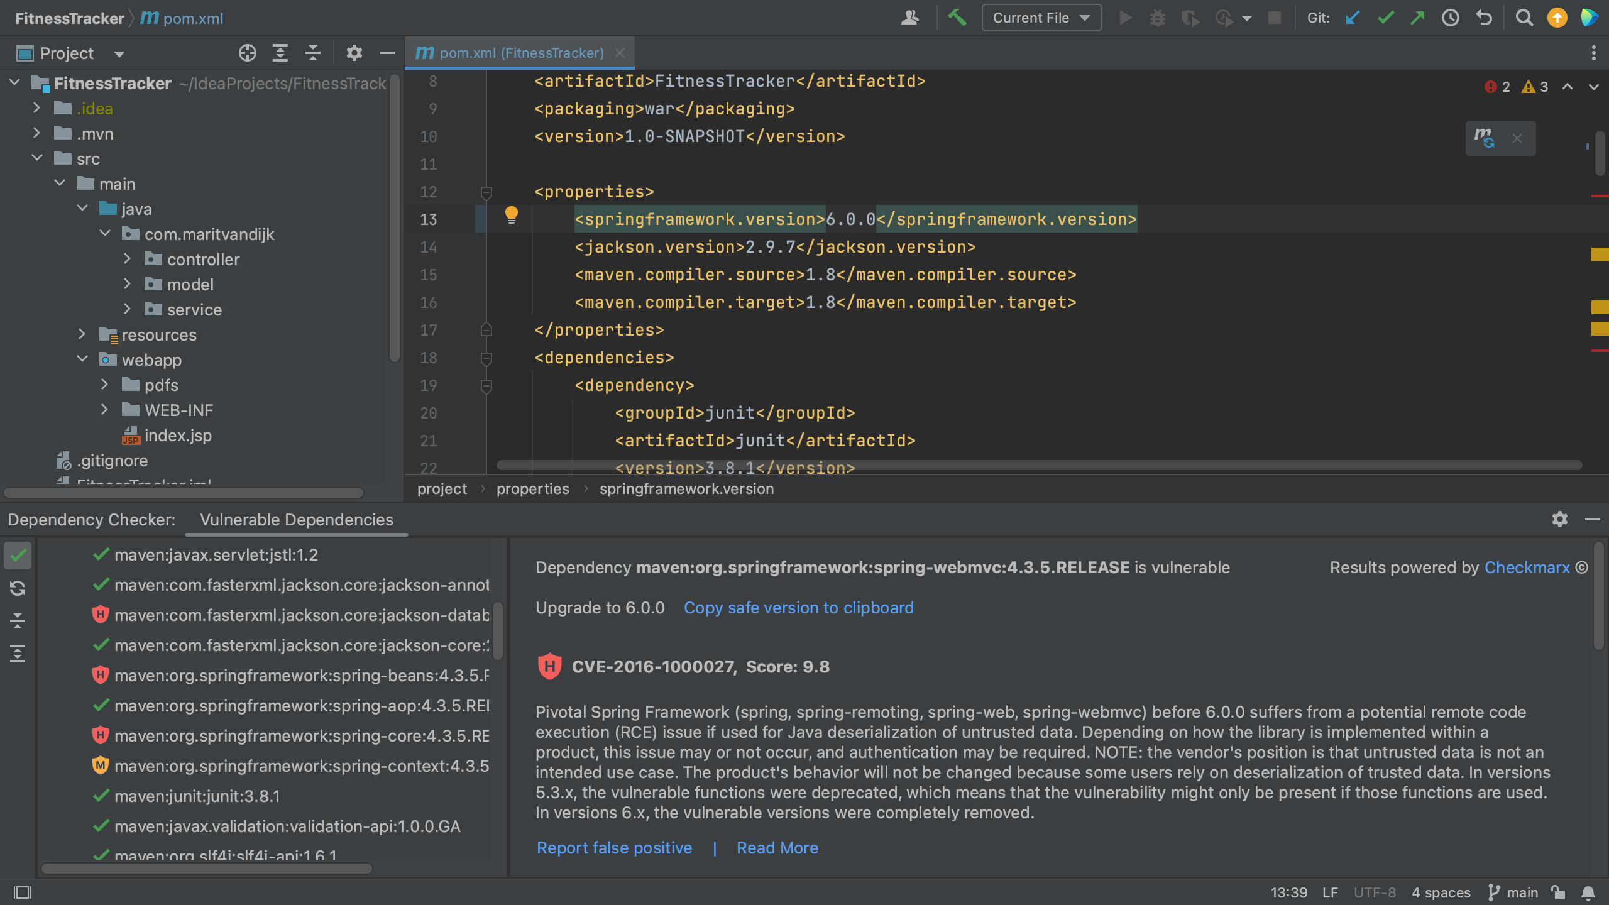Image resolution: width=1609 pixels, height=905 pixels.
Task: Locate open file with the crosshair icon
Action: 247,53
